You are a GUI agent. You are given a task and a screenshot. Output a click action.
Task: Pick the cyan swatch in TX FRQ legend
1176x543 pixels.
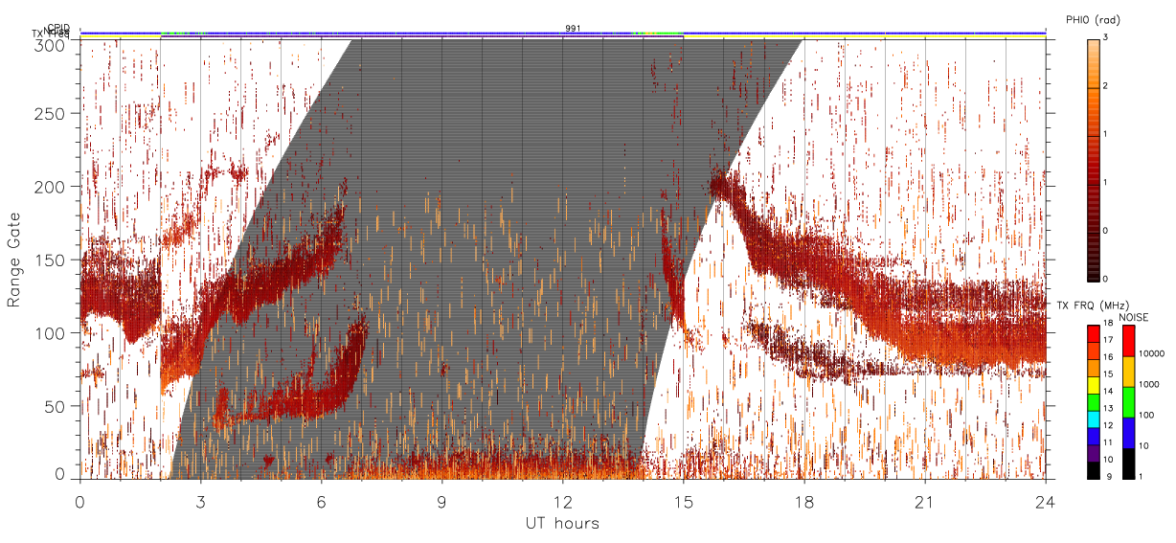[x=1093, y=419]
